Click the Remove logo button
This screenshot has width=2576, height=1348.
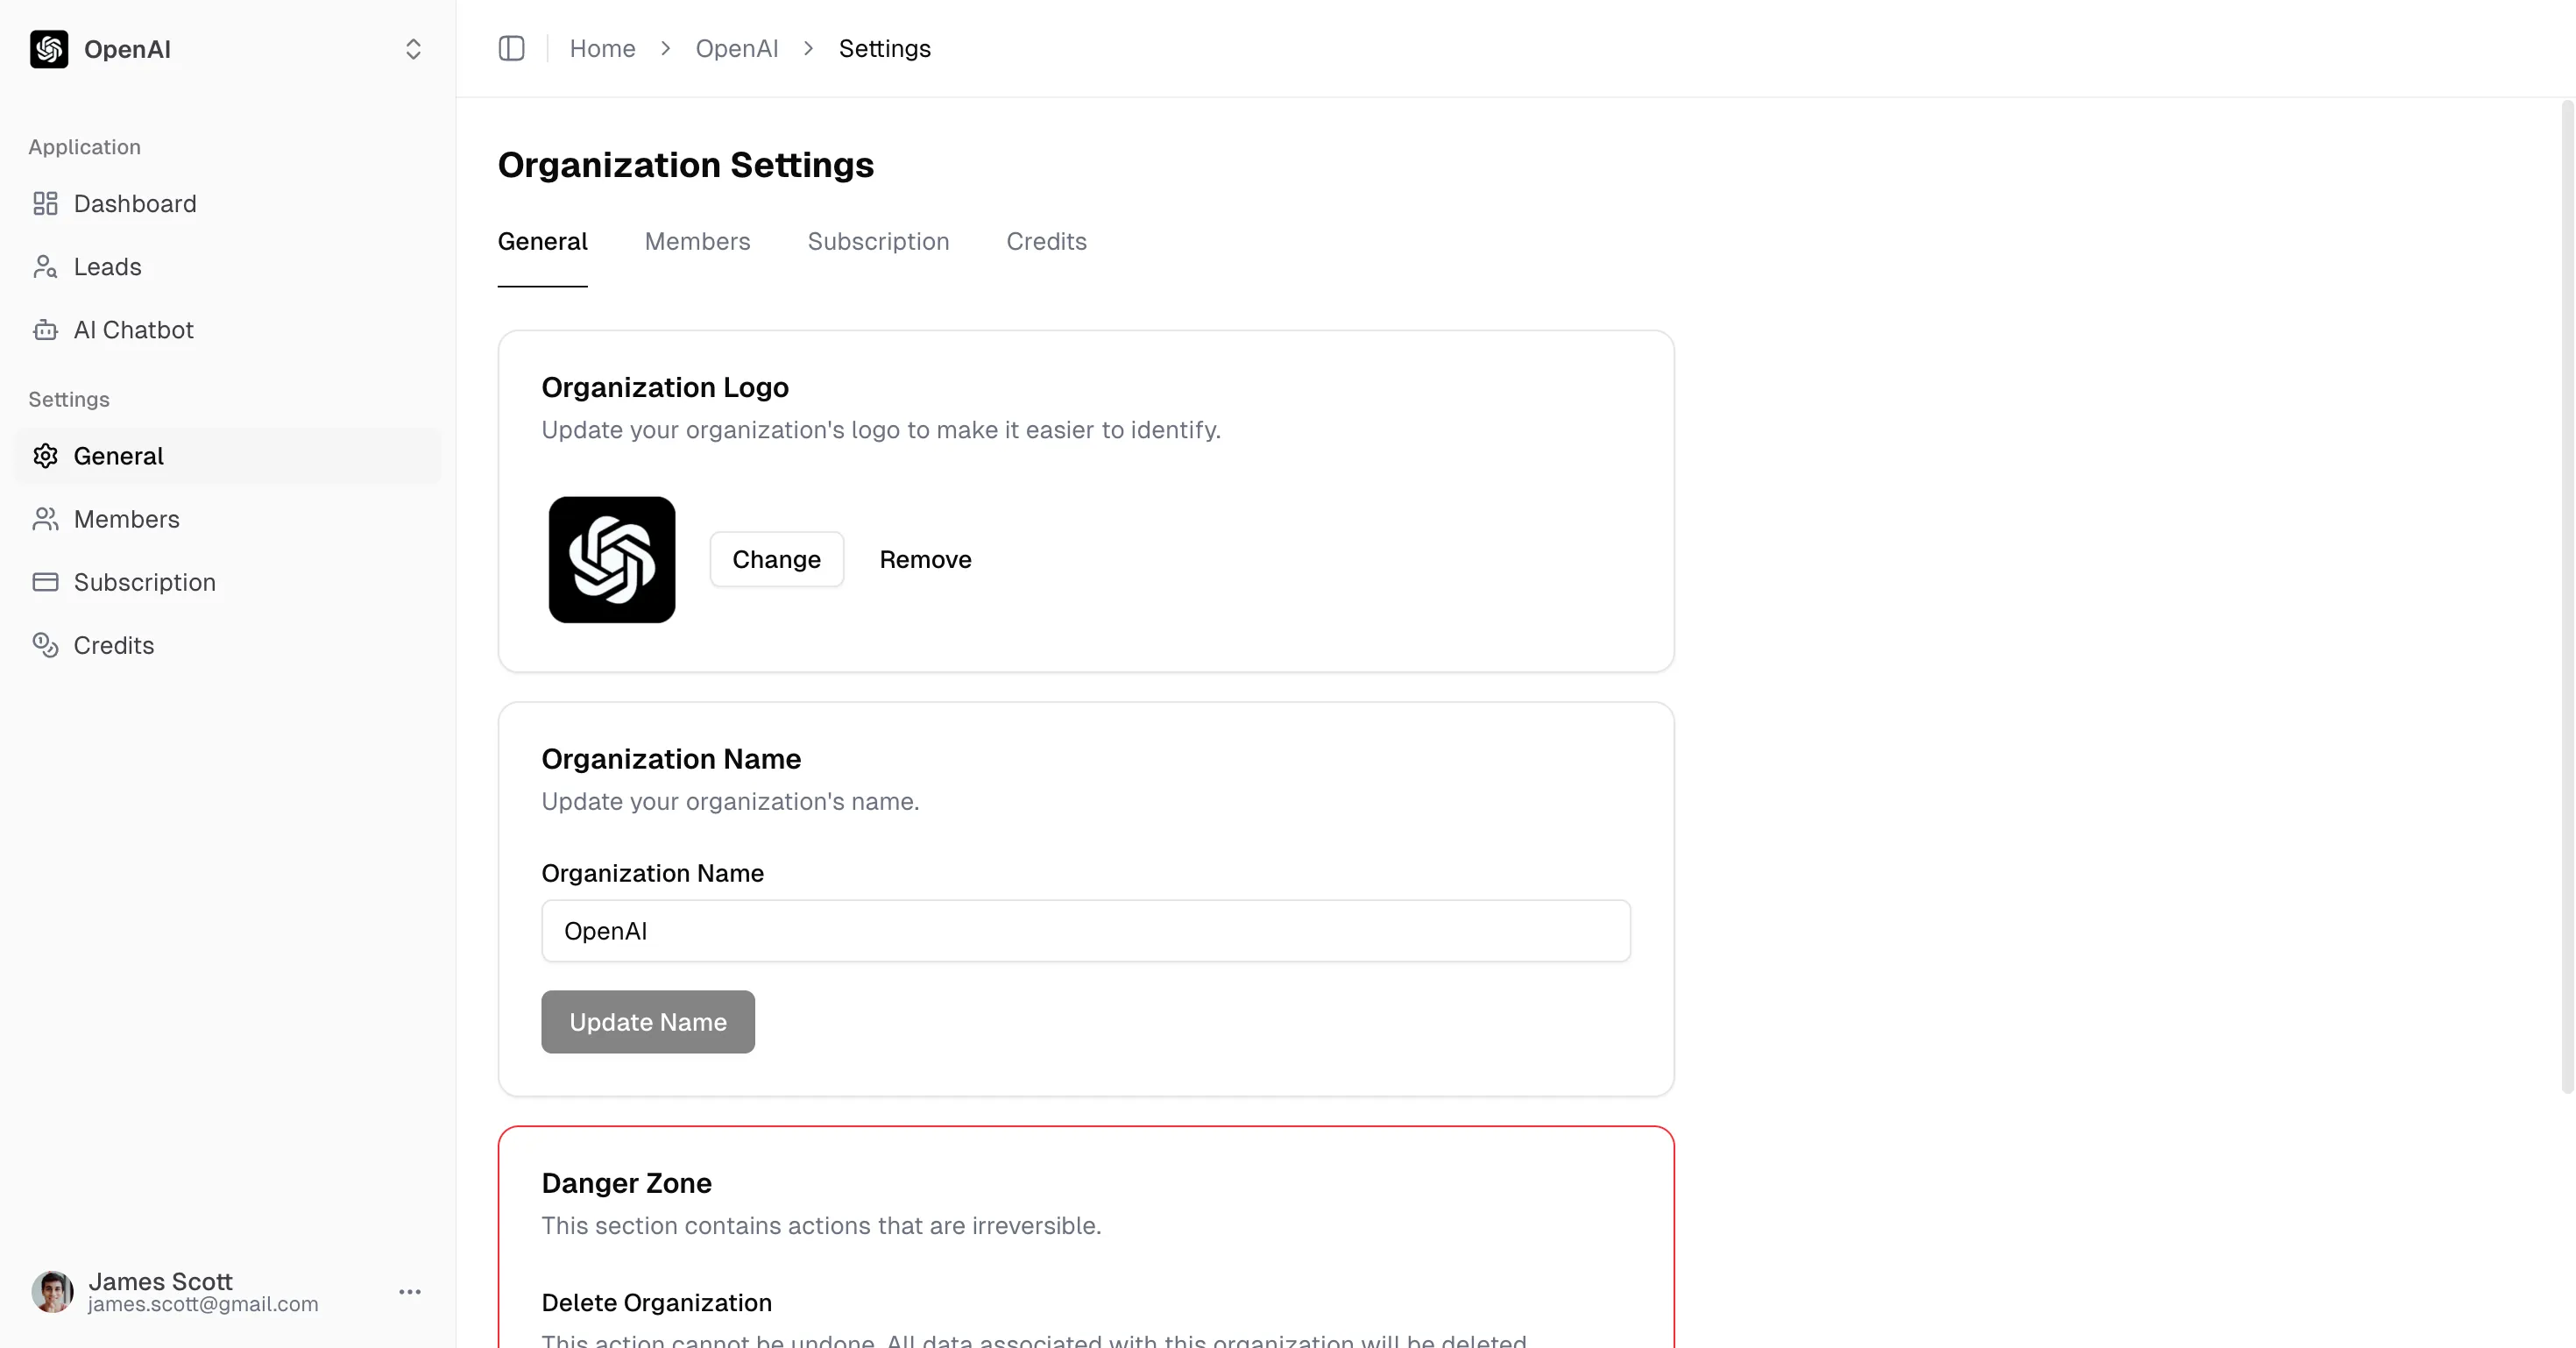click(926, 560)
